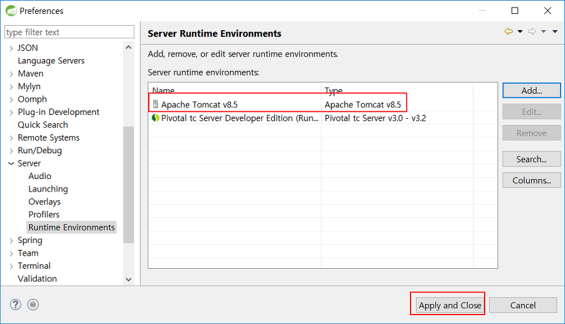Click the Help question mark icon
Screen dimensions: 565x324
click(x=16, y=305)
